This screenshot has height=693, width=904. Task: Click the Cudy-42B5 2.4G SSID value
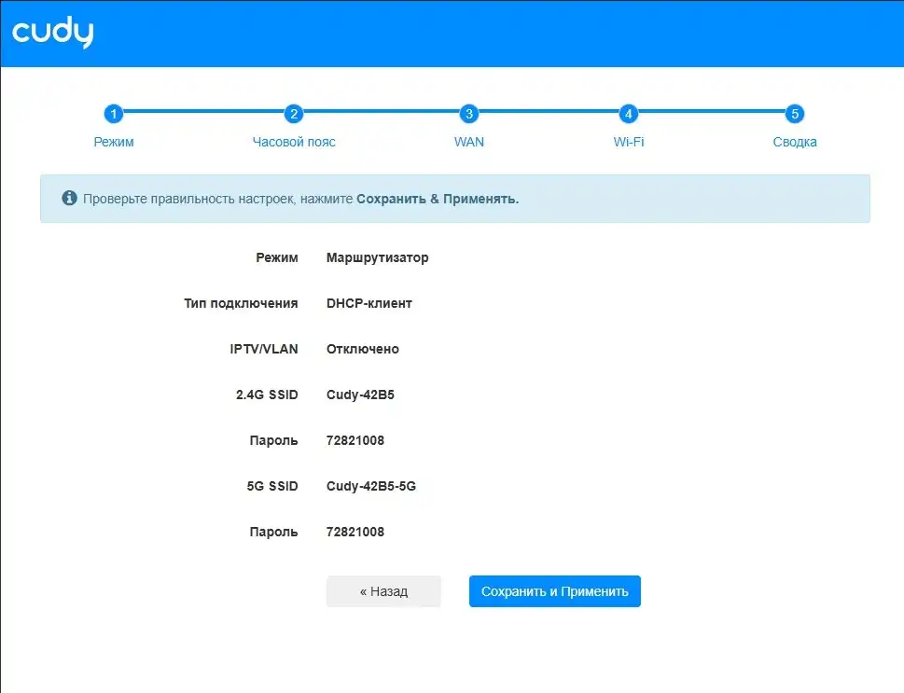[x=360, y=395]
